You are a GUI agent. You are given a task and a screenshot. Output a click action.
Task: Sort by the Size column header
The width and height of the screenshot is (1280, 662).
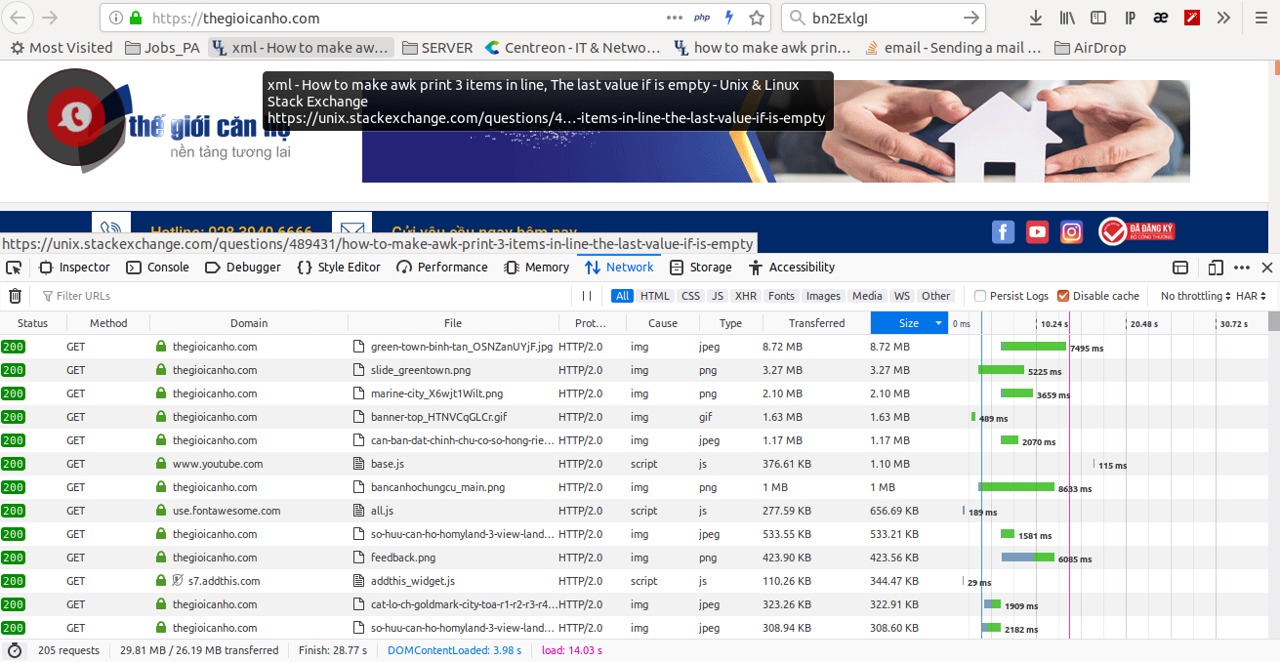909,323
